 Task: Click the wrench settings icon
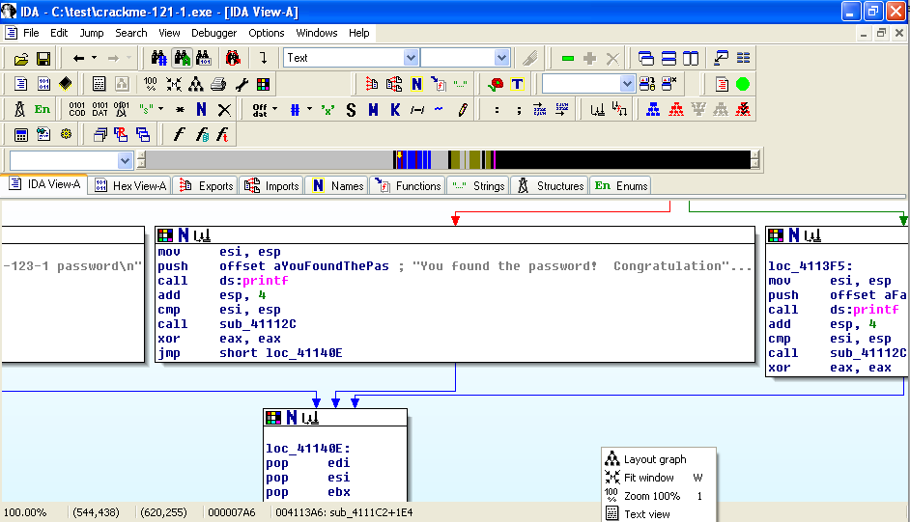242,84
